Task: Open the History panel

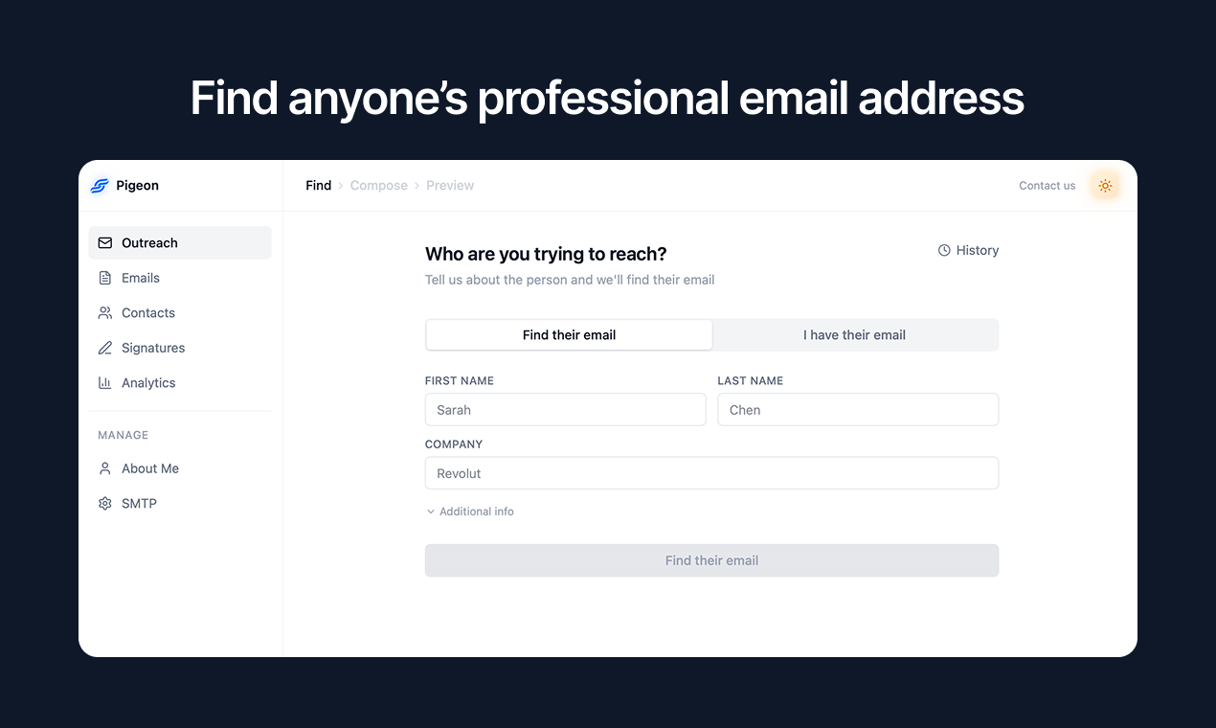Action: (x=968, y=250)
